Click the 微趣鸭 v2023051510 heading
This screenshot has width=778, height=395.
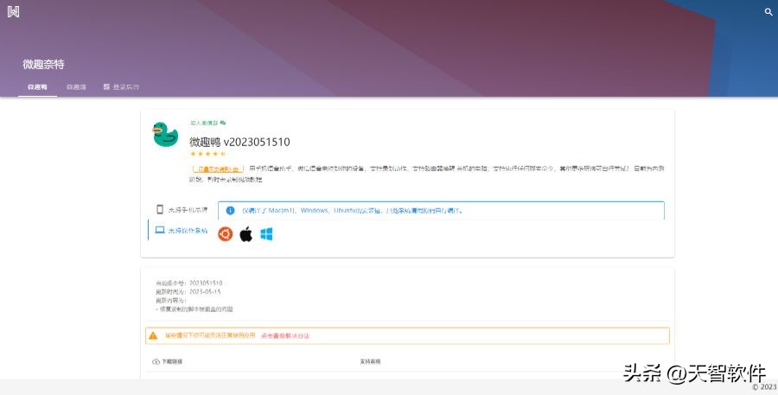coord(239,142)
